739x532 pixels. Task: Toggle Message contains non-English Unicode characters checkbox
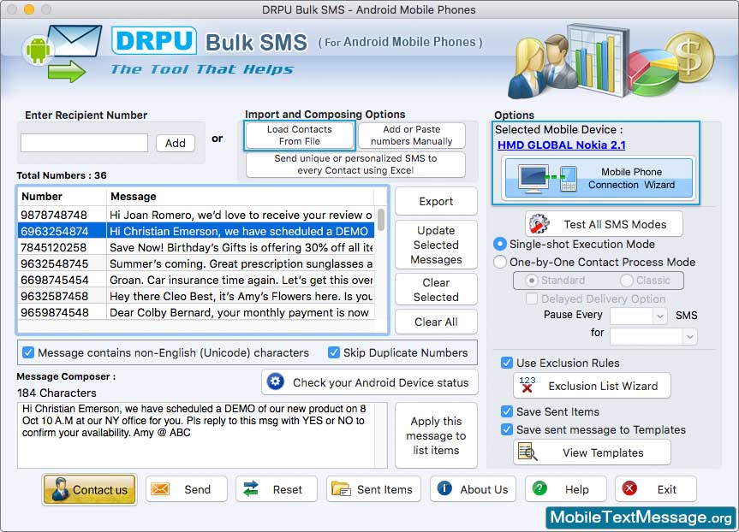point(28,352)
